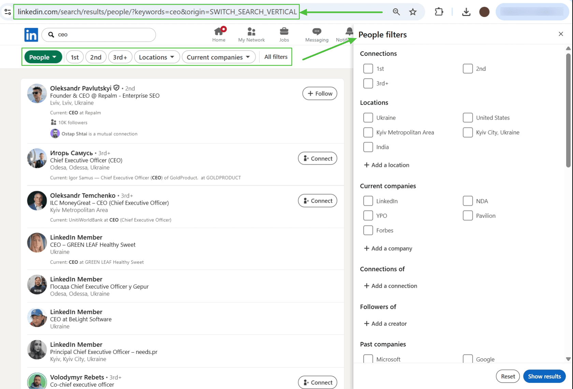The height and width of the screenshot is (389, 573).
Task: Check the Ukraine location filter
Action: point(368,118)
